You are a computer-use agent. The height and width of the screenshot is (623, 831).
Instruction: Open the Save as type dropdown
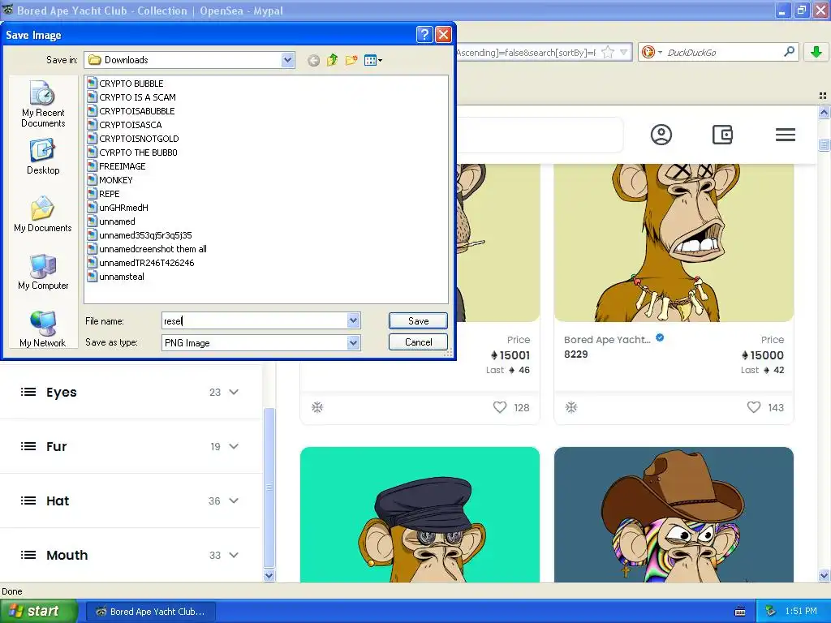(354, 343)
